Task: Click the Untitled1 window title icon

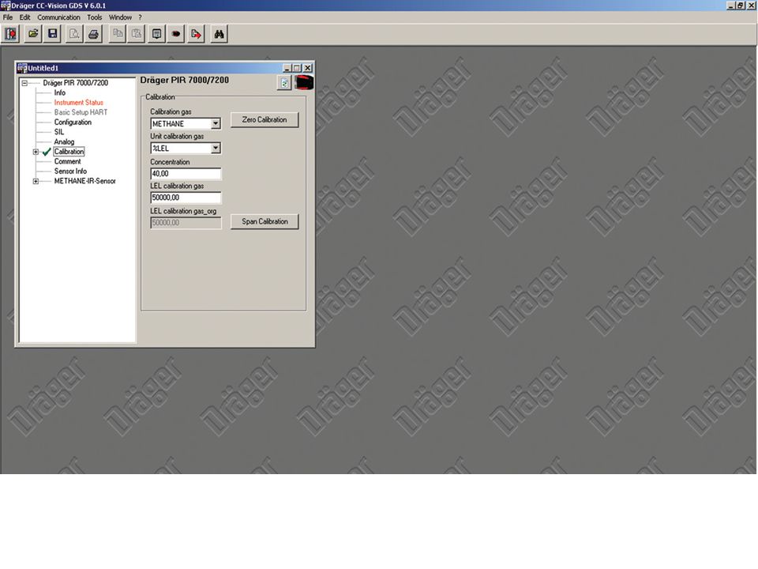Action: click(x=22, y=68)
